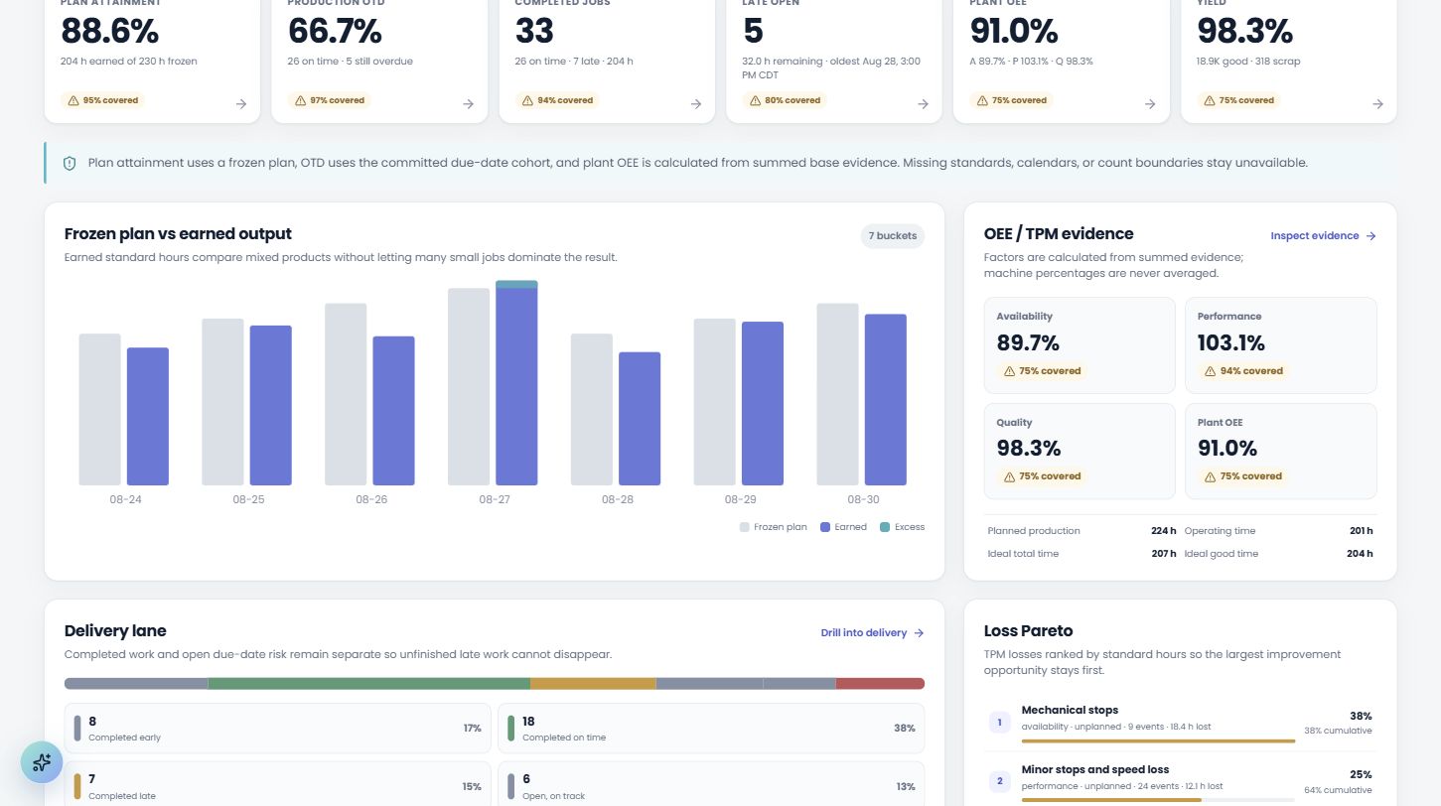Select the 8 Completed early tile

[276, 729]
